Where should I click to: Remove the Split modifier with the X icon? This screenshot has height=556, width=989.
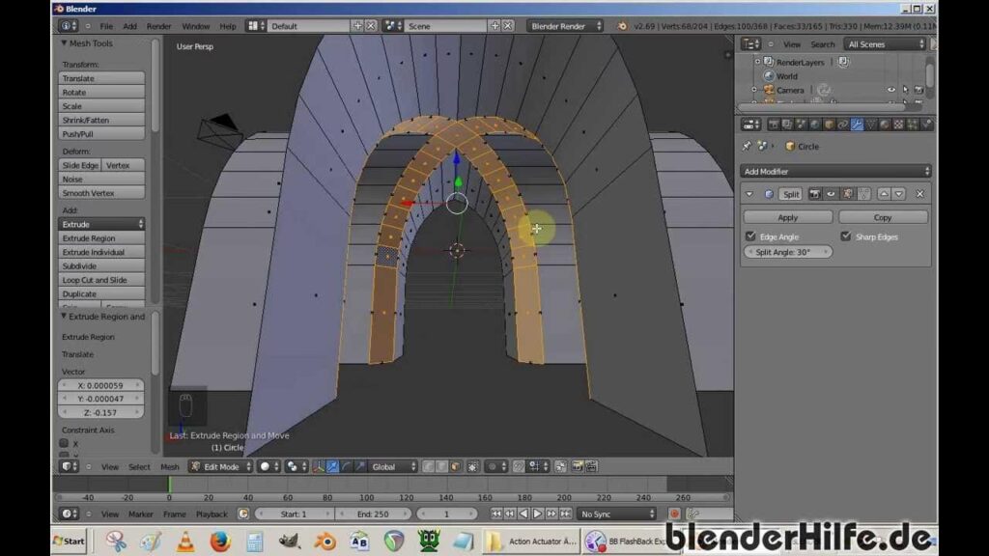tap(919, 194)
